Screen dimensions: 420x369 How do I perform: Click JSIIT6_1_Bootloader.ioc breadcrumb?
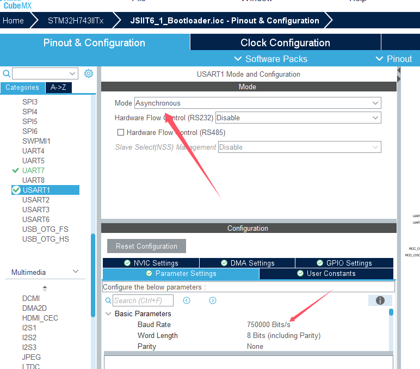click(225, 21)
